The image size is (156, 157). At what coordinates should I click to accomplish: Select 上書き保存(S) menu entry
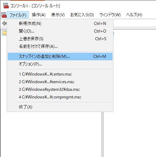pos(60,39)
